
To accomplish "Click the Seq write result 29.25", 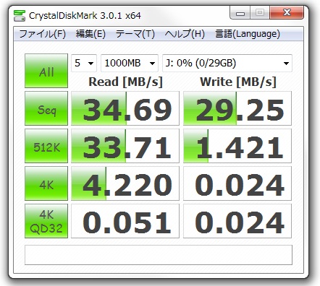I will click(x=237, y=108).
